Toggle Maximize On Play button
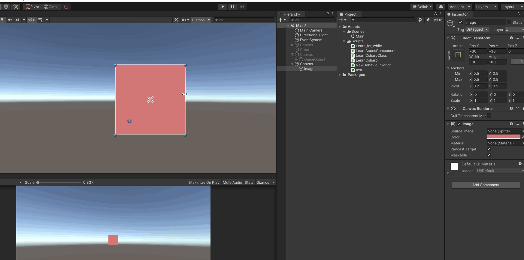Image resolution: width=524 pixels, height=260 pixels. [204, 182]
